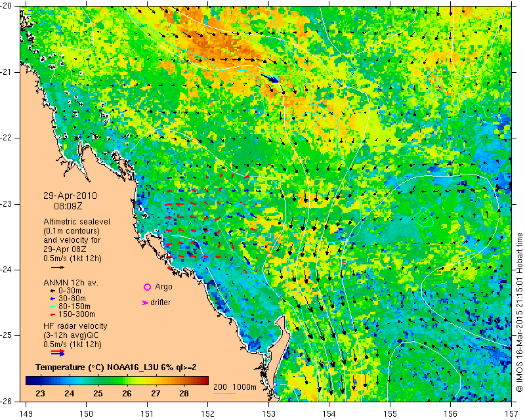Viewport: 525px width, 420px height.
Task: Click the magenta Argo circle marker
Action: point(147,287)
